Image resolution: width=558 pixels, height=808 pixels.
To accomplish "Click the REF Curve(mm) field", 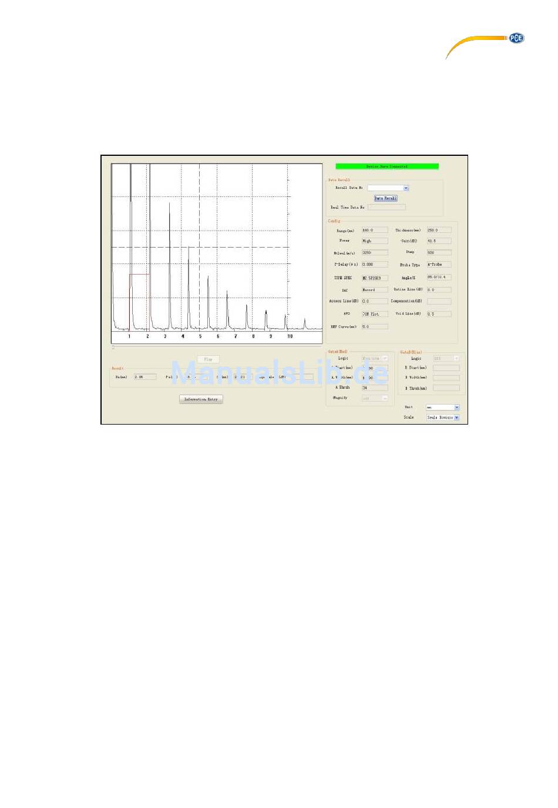I will click(x=375, y=326).
